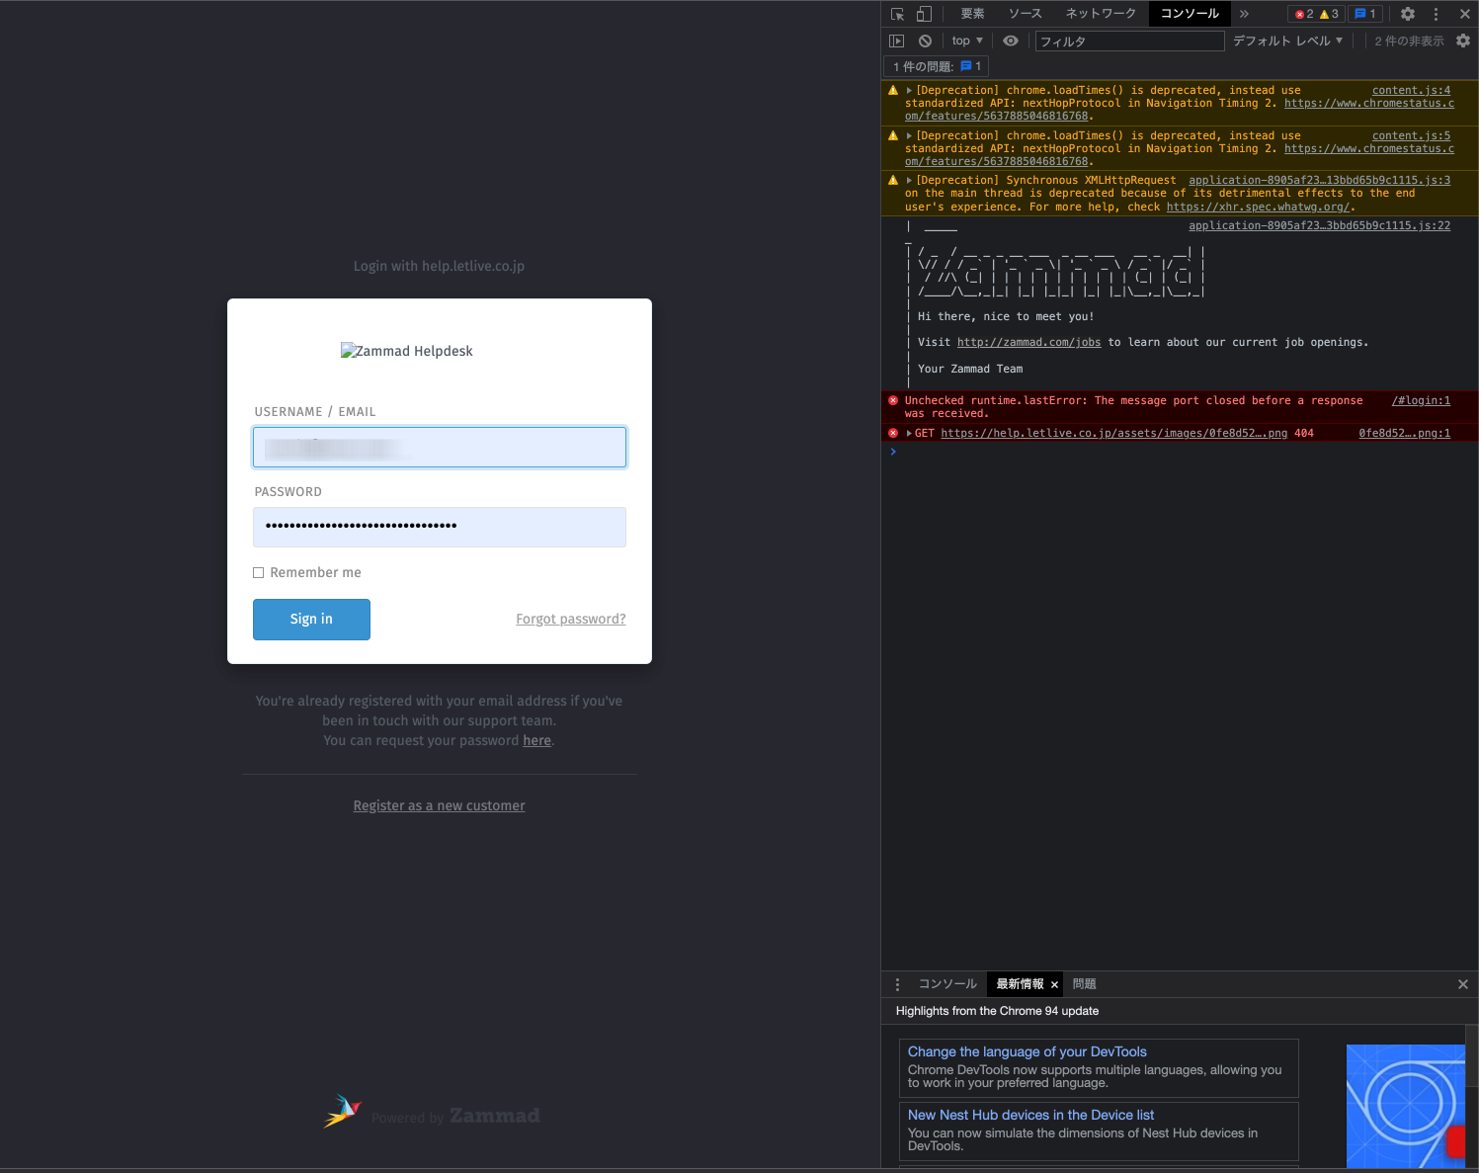Show console sidebar with panel icon

pos(896,41)
